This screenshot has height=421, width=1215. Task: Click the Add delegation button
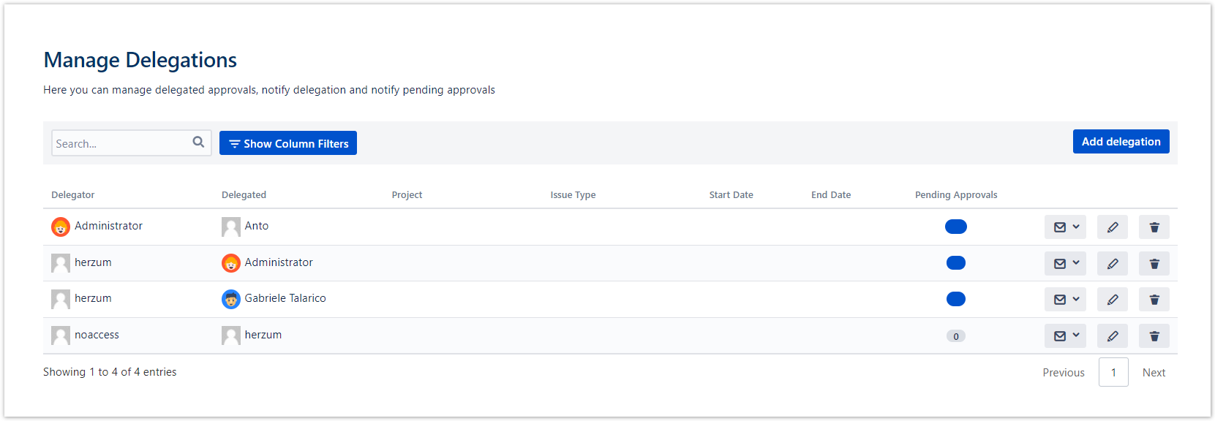[1121, 142]
